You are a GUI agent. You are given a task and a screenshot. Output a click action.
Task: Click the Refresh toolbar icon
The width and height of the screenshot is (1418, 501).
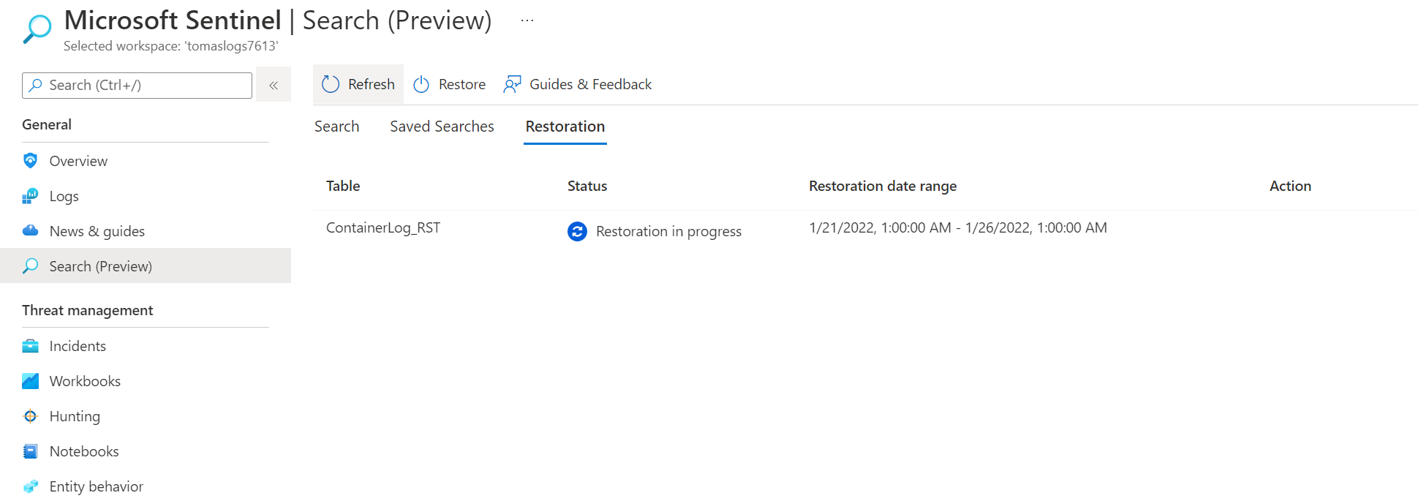[x=331, y=84]
